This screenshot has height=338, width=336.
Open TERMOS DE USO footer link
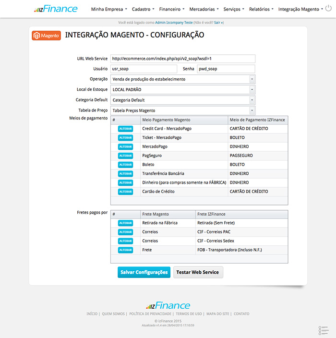[x=189, y=314]
